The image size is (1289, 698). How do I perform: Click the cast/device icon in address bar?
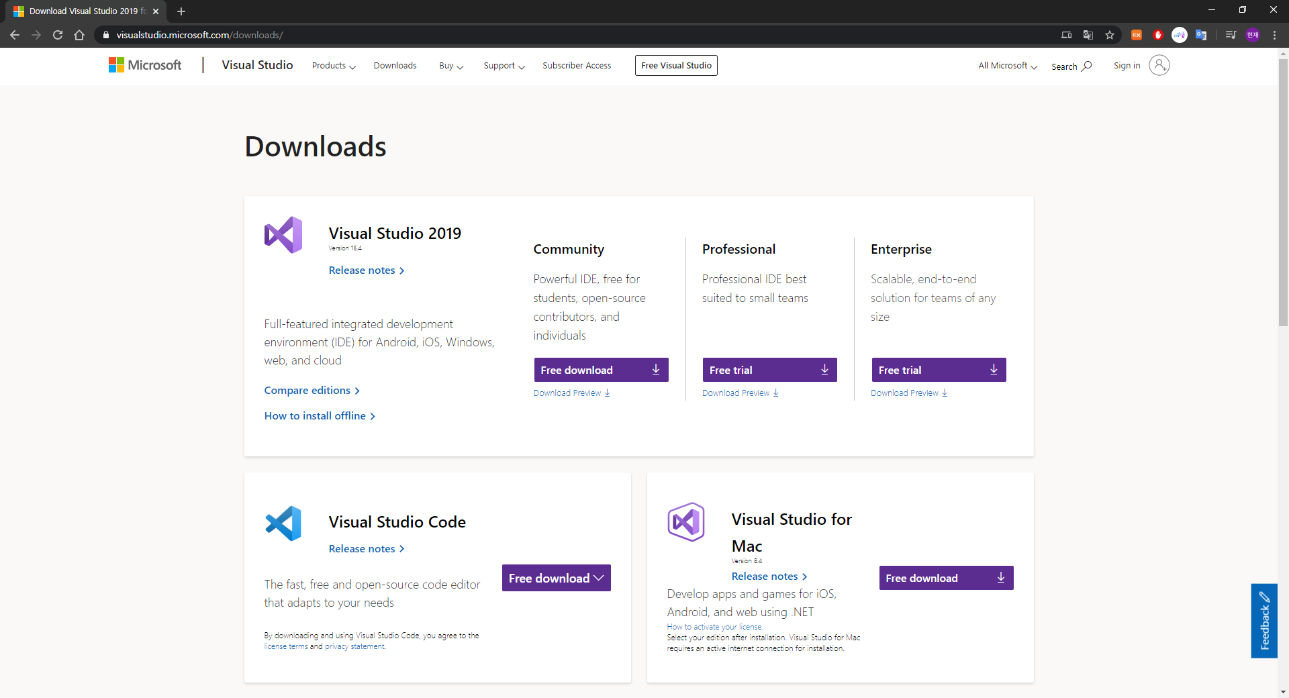pyautogui.click(x=1067, y=35)
